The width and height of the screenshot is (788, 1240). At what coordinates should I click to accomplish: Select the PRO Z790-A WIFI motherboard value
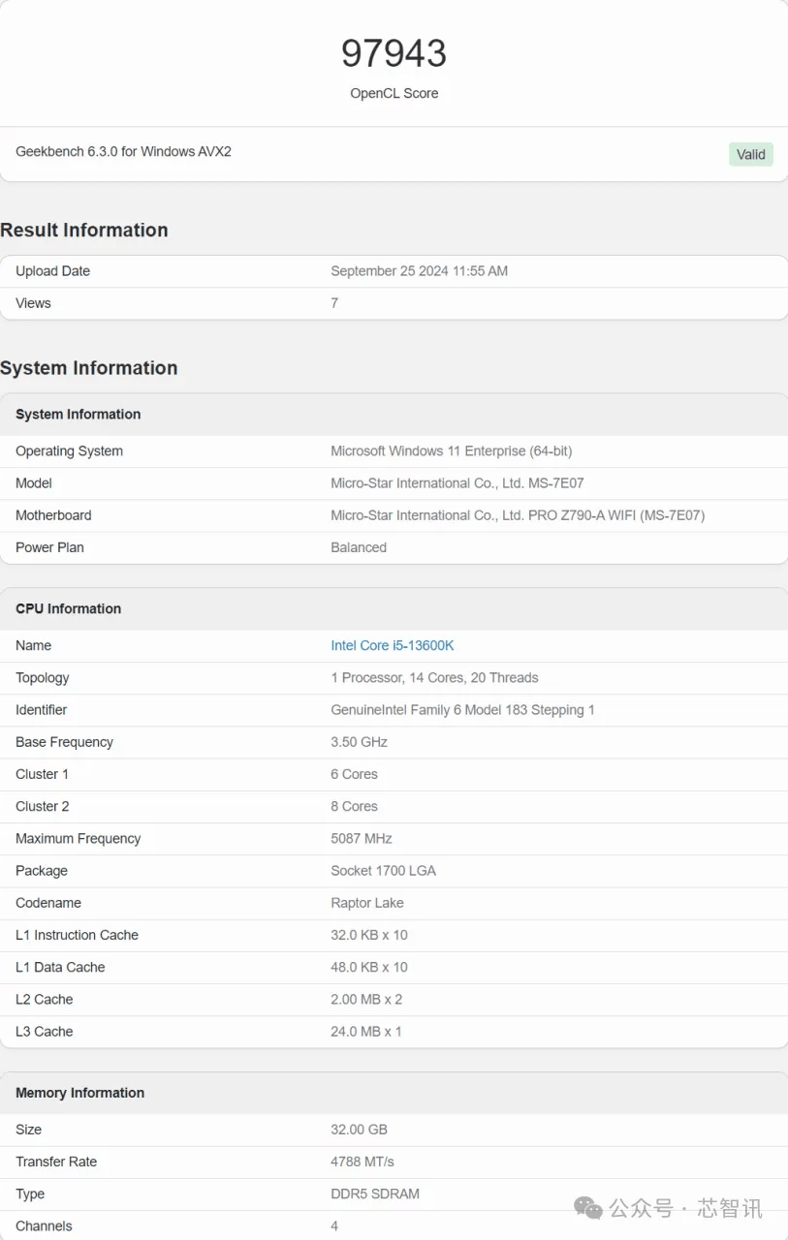(518, 515)
